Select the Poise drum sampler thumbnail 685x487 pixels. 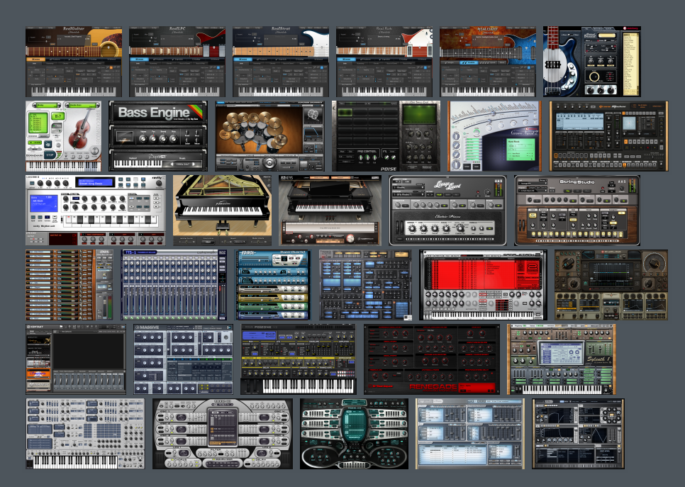[386, 136]
